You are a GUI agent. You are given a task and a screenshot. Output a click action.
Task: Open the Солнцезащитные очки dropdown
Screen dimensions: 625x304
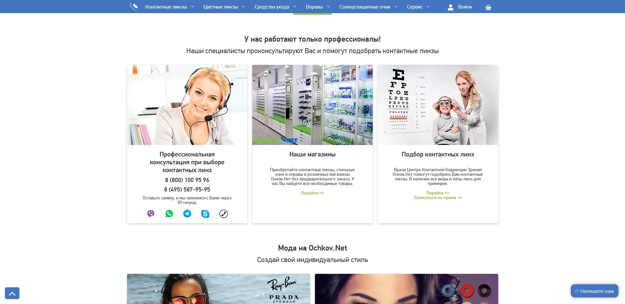368,7
